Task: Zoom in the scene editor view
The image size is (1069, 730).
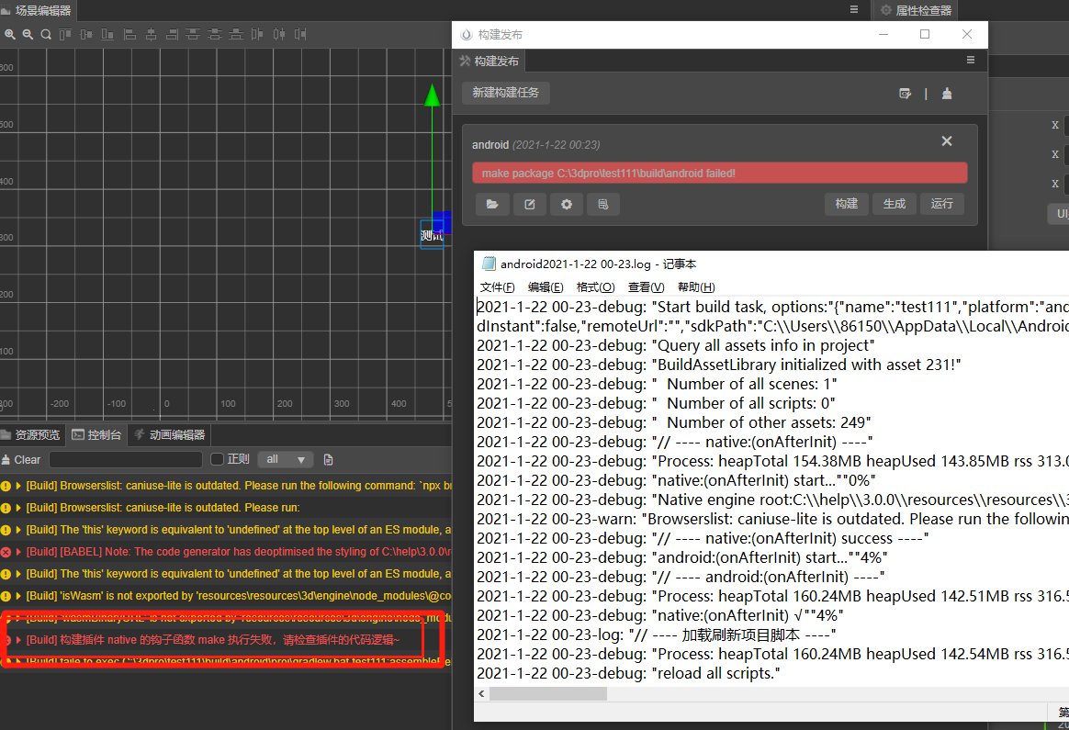Action: click(9, 34)
